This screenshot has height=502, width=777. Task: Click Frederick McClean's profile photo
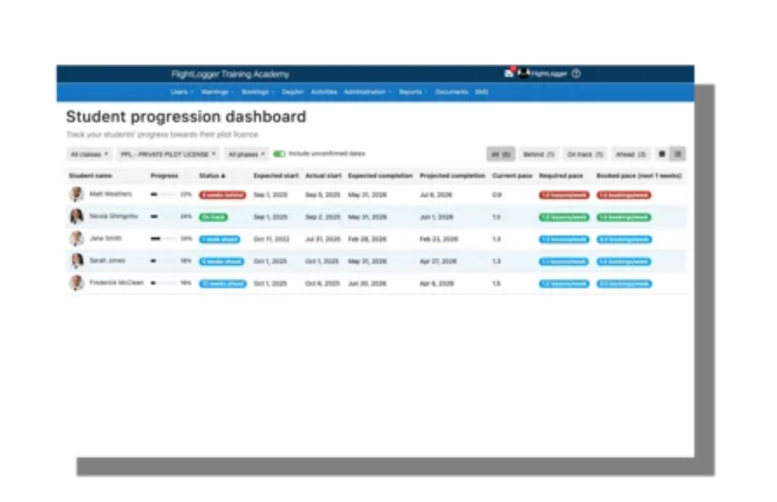[x=77, y=283]
